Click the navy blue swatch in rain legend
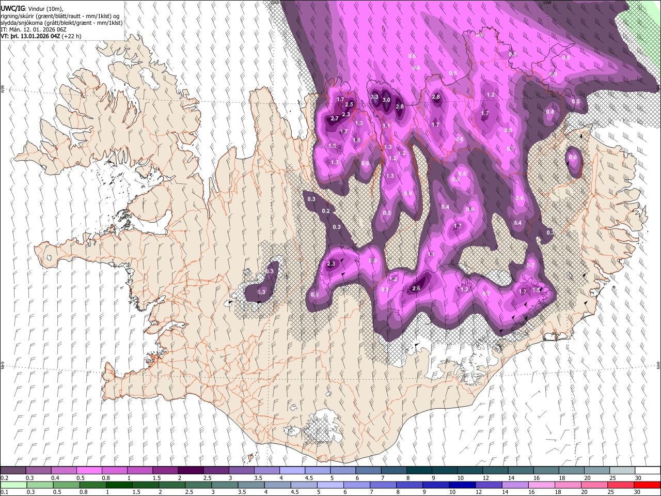Image resolution: width=661 pixels, height=496 pixels. pos(462,485)
